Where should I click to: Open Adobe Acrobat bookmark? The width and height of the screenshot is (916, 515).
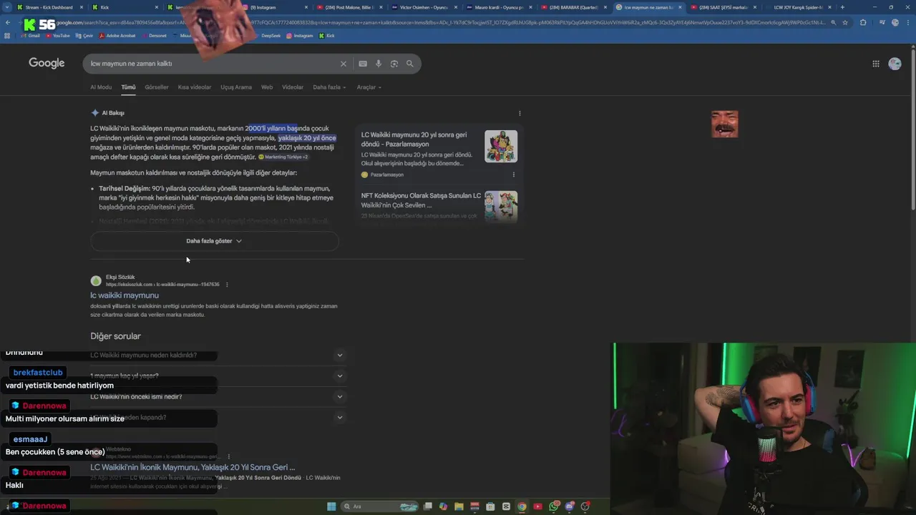(x=117, y=35)
